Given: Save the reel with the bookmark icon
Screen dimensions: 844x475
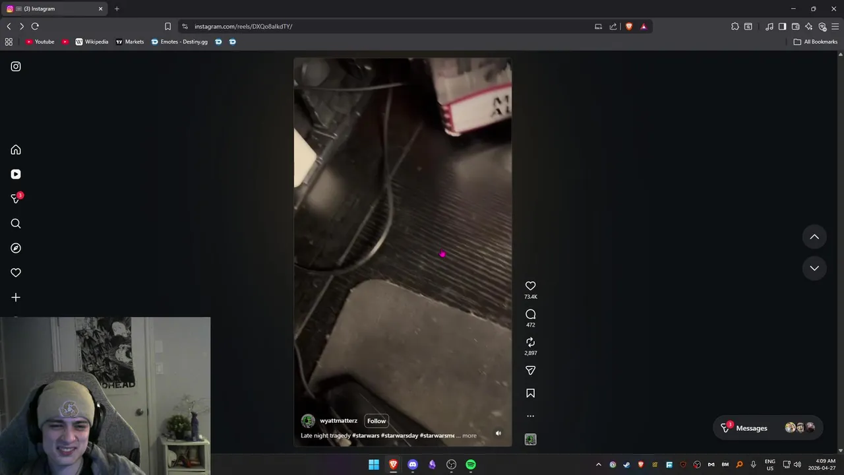Looking at the screenshot, I should point(530,393).
